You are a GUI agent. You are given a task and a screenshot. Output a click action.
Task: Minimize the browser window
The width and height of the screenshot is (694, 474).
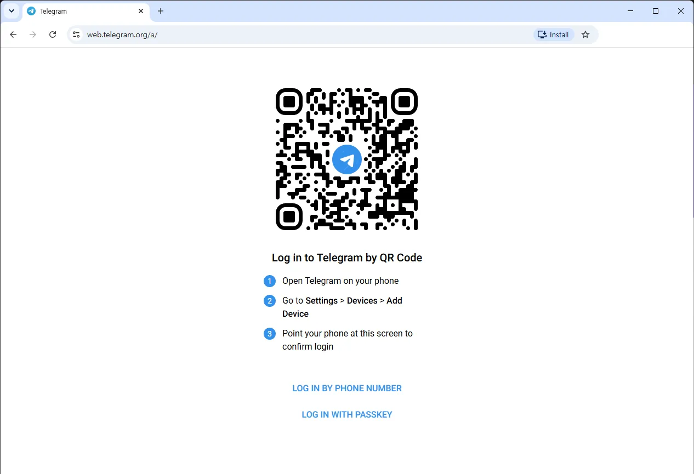coord(630,11)
